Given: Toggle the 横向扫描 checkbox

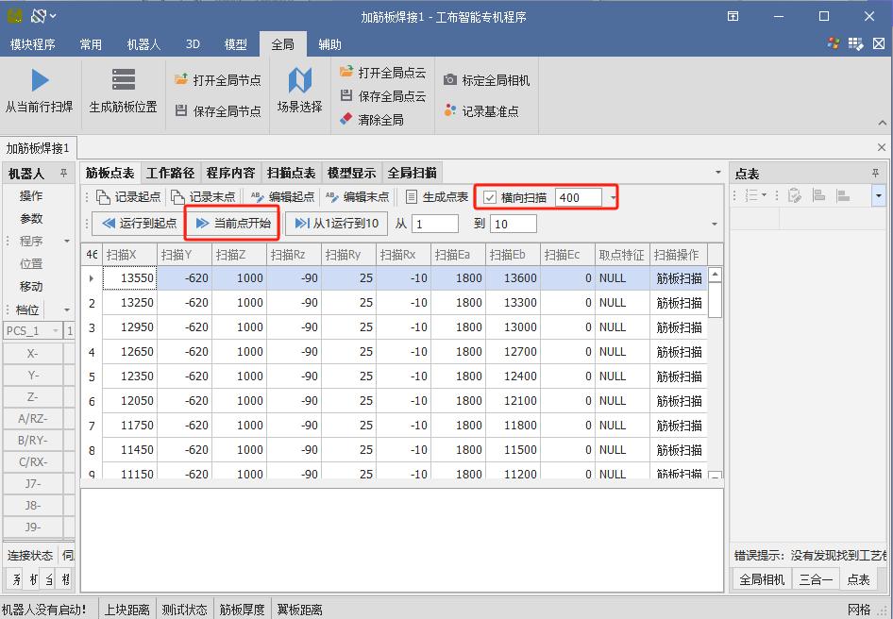Looking at the screenshot, I should pos(489,197).
